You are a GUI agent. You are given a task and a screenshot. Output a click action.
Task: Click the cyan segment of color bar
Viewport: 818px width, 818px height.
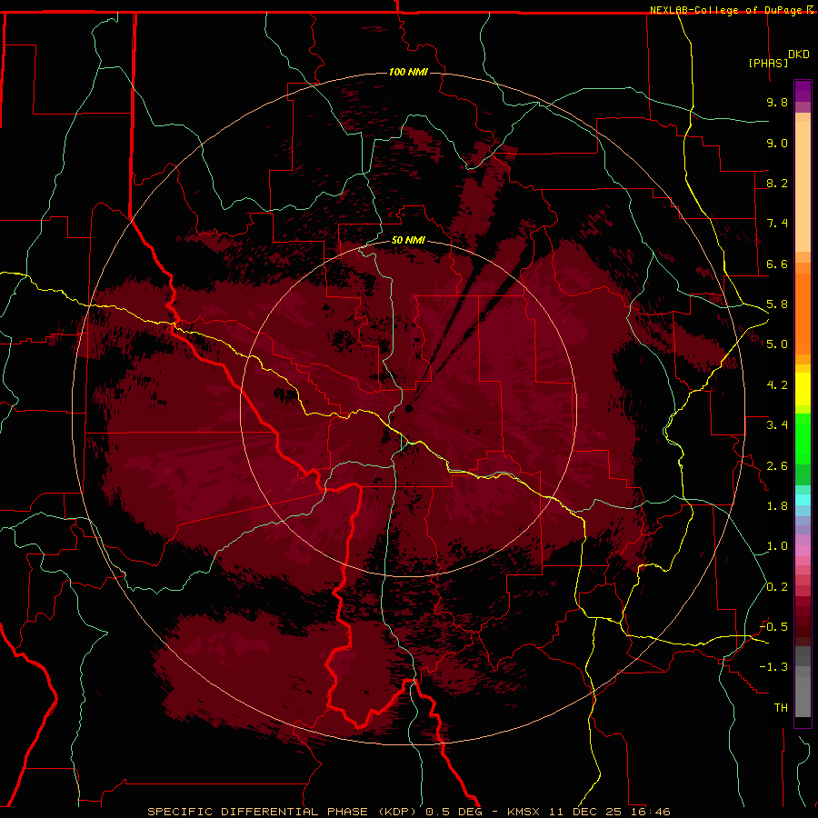[803, 499]
